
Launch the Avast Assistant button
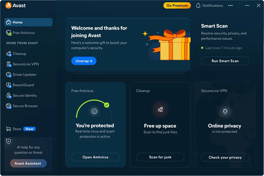coord(28,163)
